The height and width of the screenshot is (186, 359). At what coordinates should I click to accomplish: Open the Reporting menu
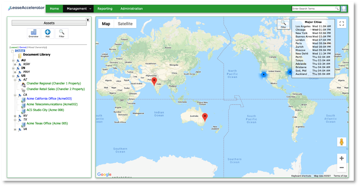(x=105, y=9)
